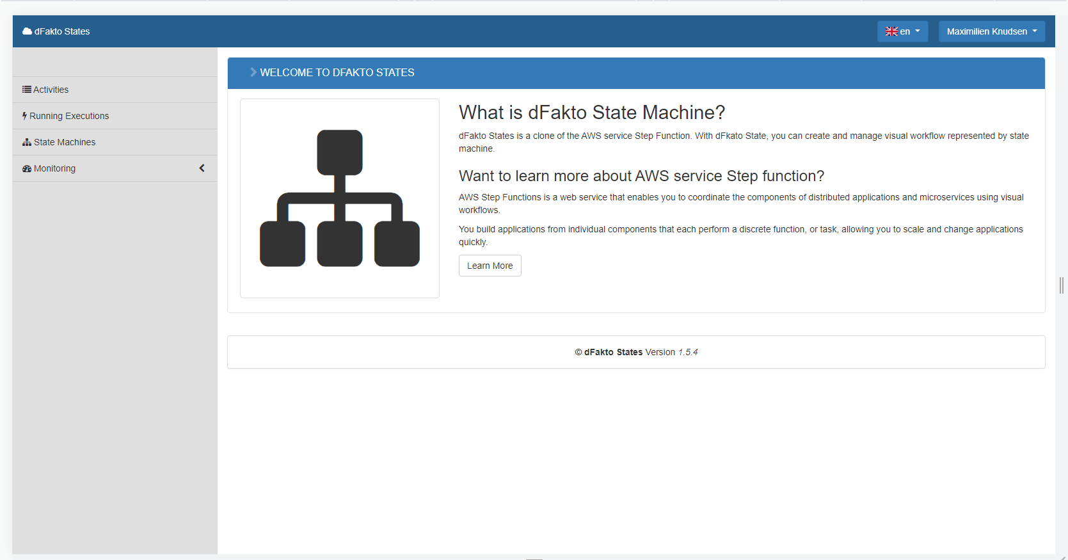This screenshot has height=560, width=1068.
Task: Expand the Monitoring submenu arrow
Action: click(202, 168)
